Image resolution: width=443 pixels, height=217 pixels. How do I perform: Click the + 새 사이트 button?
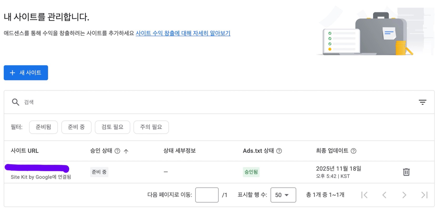click(26, 73)
